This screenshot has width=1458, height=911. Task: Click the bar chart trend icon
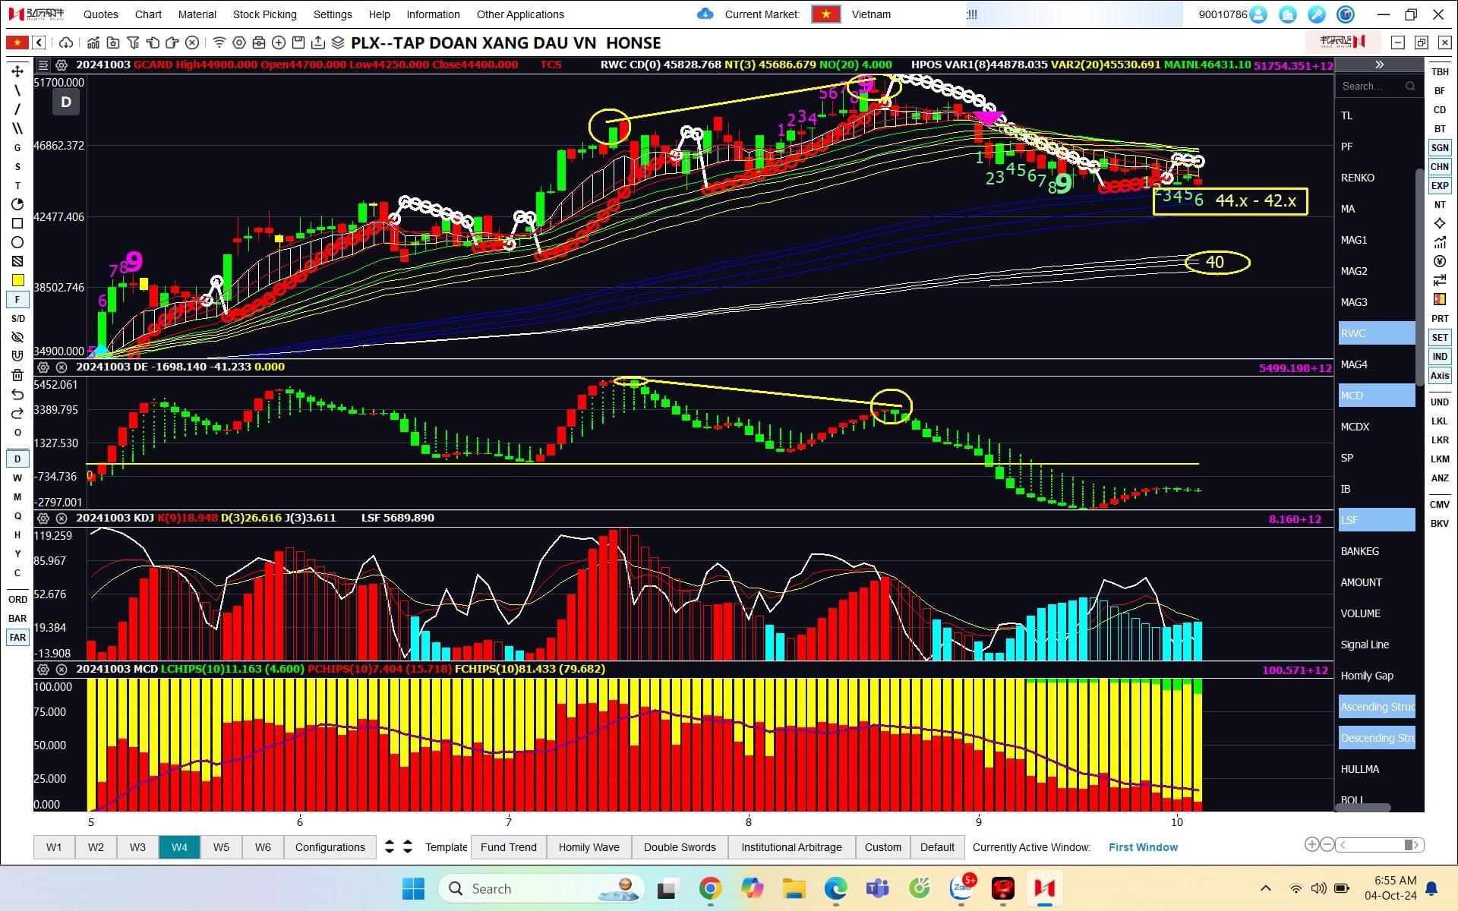coord(93,43)
